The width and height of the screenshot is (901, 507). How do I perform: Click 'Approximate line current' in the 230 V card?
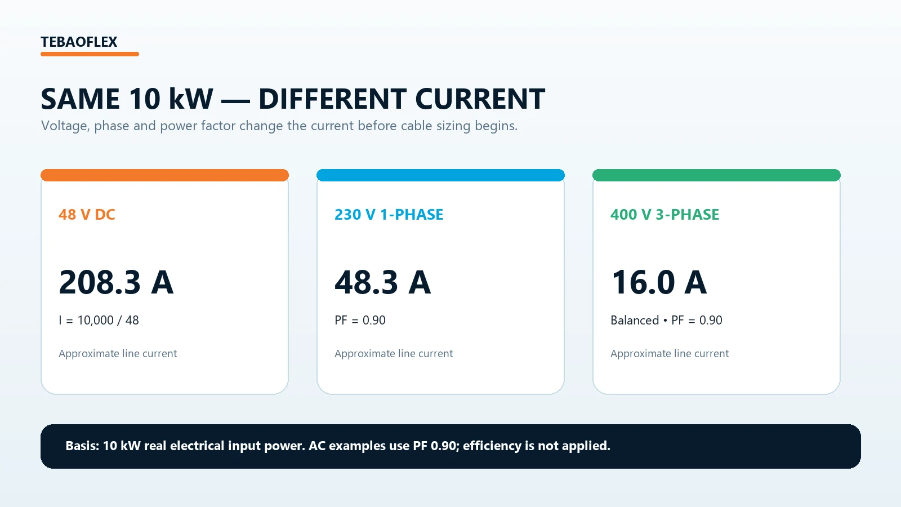pos(394,354)
